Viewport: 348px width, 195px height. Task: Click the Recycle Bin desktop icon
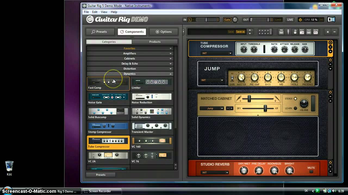pos(9,168)
